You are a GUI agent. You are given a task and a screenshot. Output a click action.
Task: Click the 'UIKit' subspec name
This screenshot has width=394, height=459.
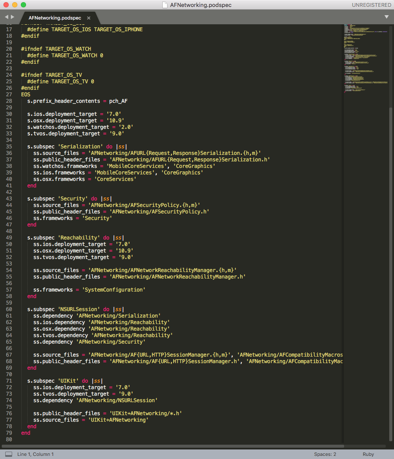68,381
